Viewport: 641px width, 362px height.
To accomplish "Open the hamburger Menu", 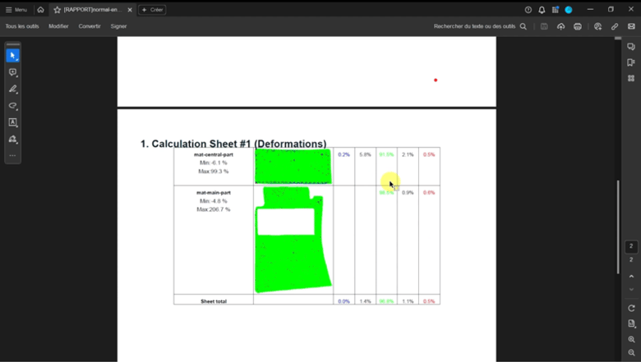I will pyautogui.click(x=16, y=10).
